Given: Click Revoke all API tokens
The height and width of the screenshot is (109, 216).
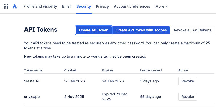Looking at the screenshot, I should [192, 30].
